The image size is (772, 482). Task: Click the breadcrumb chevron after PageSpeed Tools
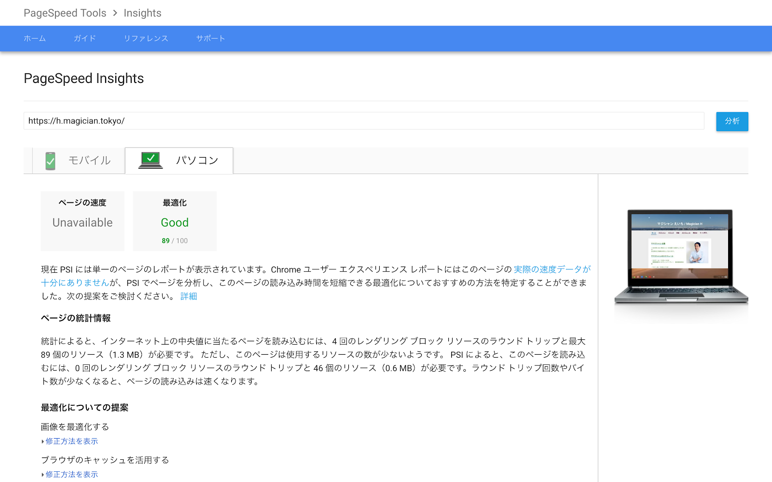(x=115, y=13)
